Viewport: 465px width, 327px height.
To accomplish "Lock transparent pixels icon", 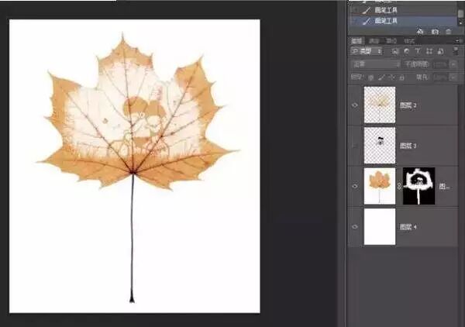I will coord(370,77).
